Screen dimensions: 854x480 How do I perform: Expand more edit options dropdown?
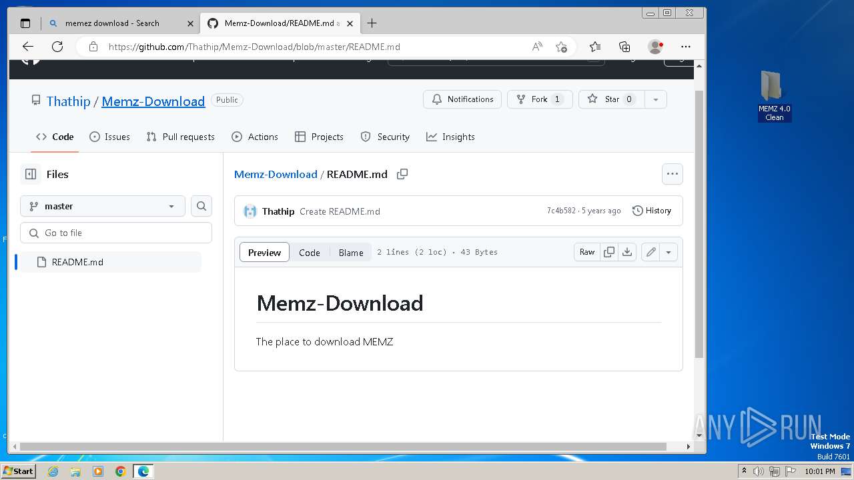(x=669, y=252)
